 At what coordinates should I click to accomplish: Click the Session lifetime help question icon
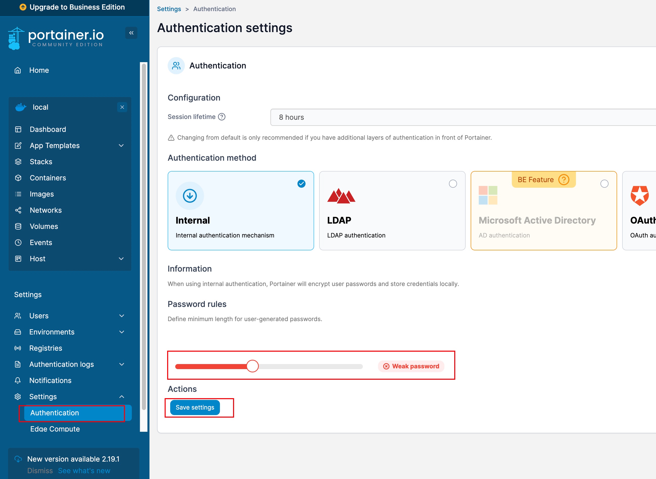point(222,116)
